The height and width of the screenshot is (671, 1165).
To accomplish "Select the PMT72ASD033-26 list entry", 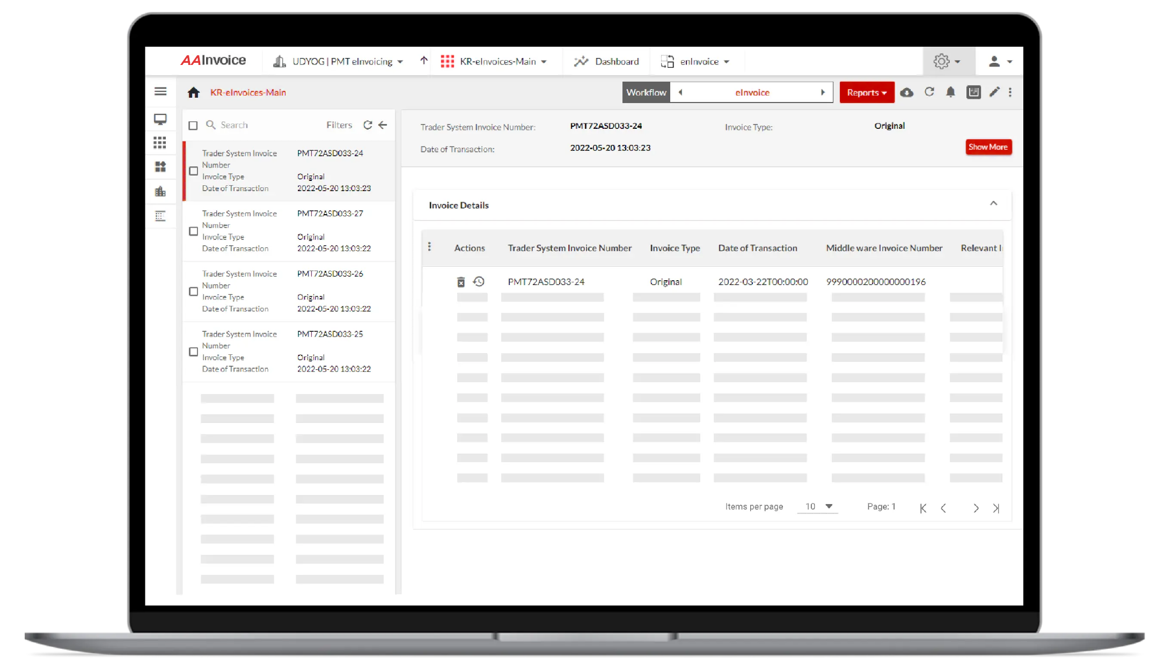I will [x=289, y=291].
